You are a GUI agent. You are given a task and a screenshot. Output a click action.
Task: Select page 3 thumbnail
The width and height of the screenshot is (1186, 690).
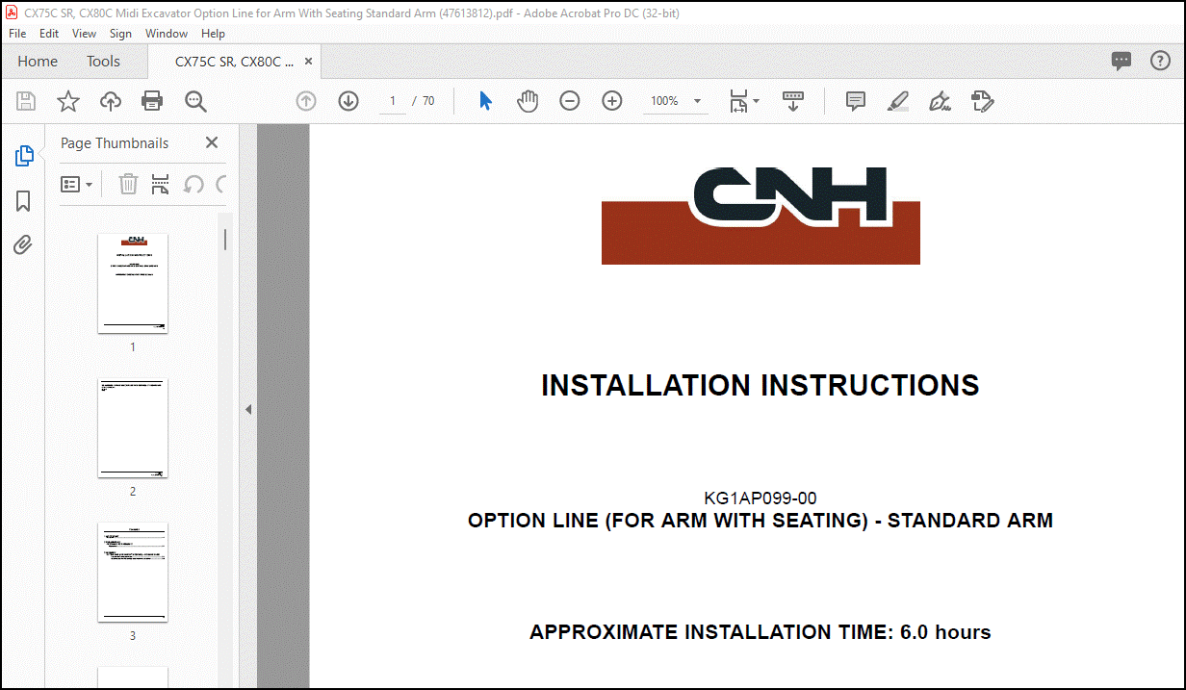(x=133, y=573)
